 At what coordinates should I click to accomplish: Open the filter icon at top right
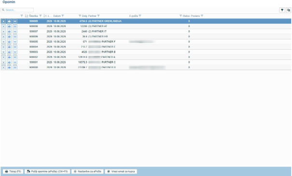tap(282, 10)
